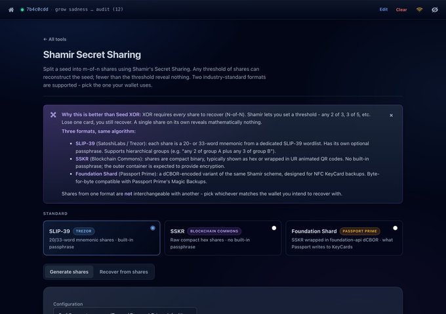Click the BLOCKCHAIN COMMONS badge
446x314 pixels.
click(x=214, y=231)
